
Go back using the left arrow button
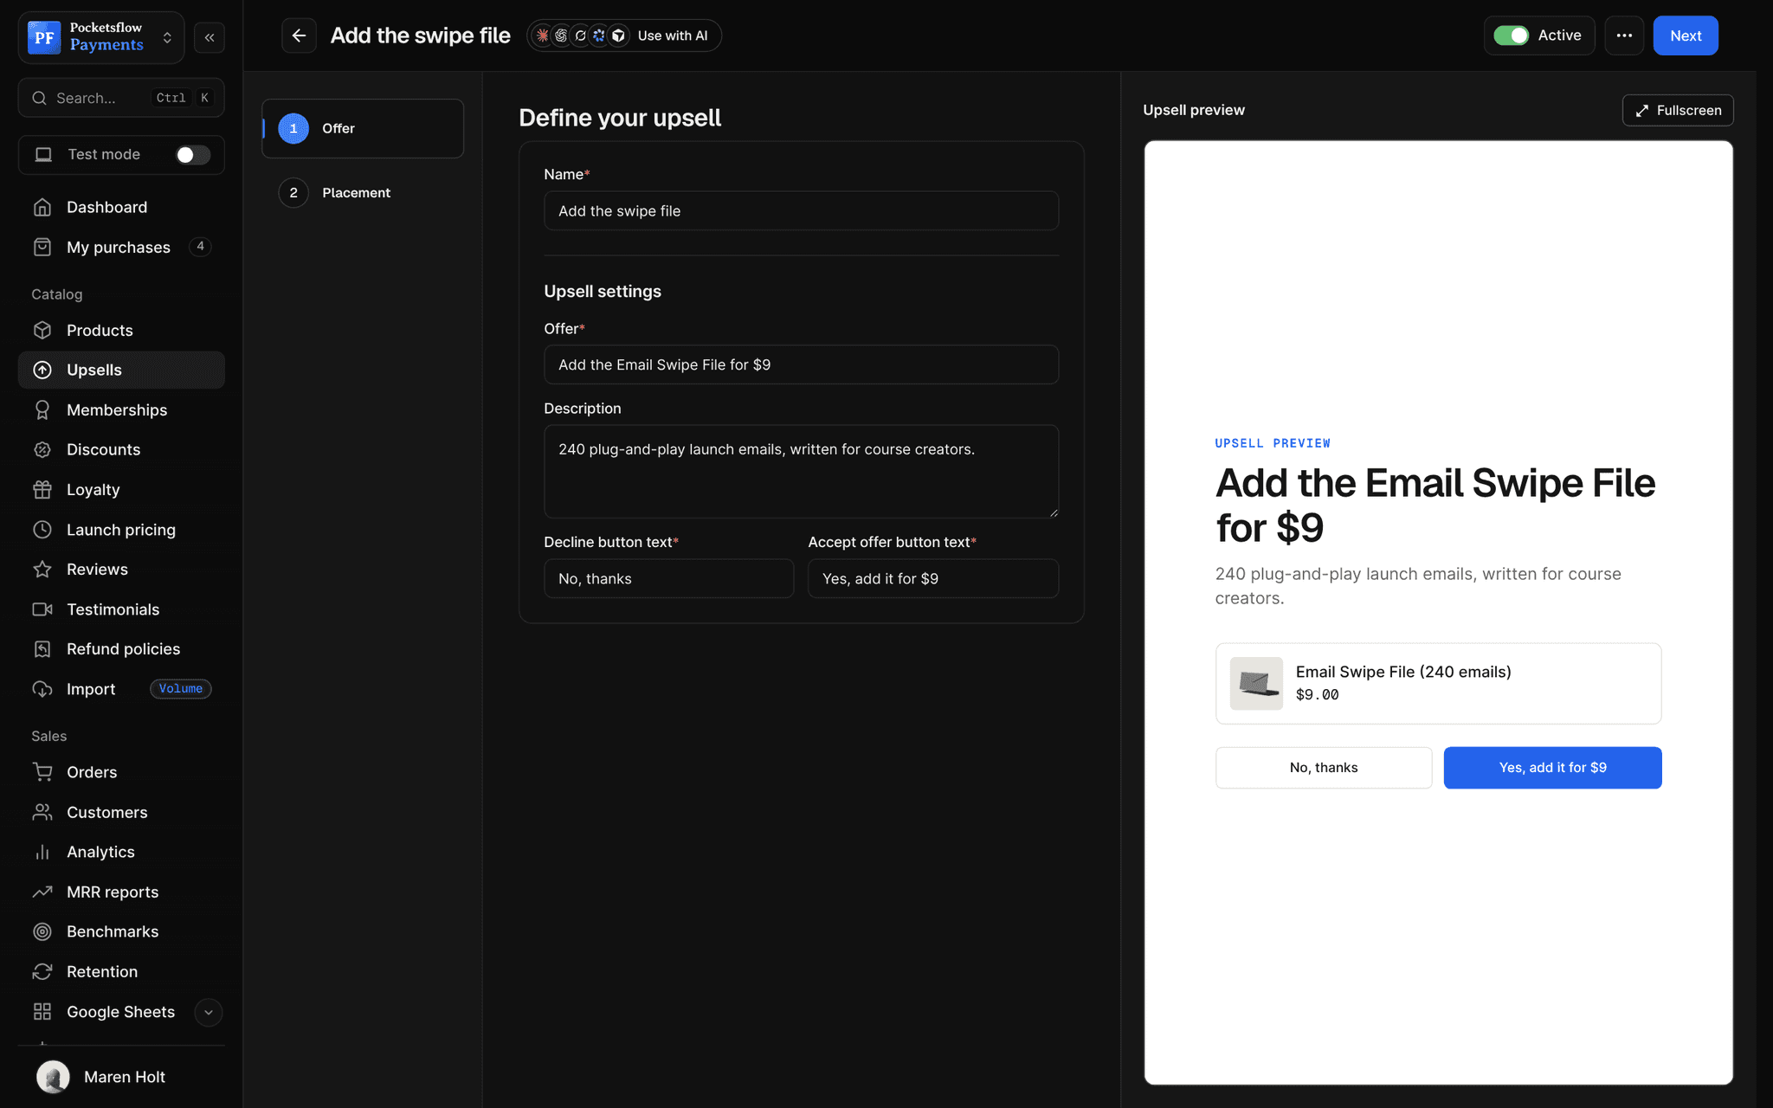[299, 35]
